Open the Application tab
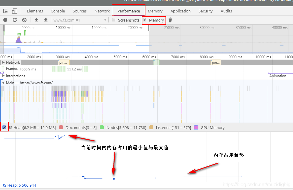The width and height of the screenshot is (293, 190). tap(180, 11)
